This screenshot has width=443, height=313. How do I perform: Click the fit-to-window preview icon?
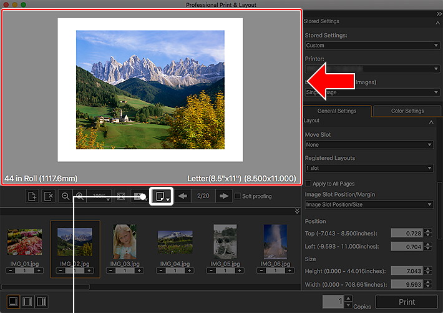tap(122, 196)
